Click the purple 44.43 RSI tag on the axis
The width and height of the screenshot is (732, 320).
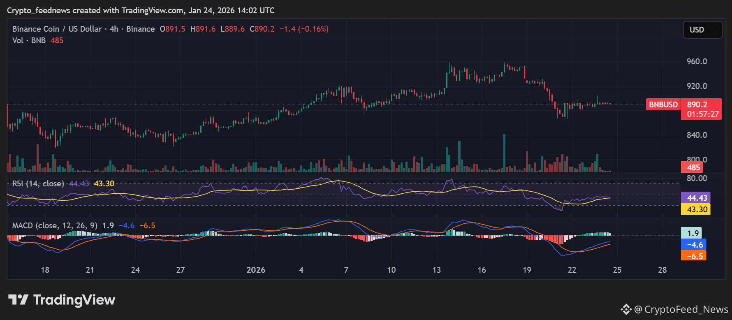coord(695,198)
